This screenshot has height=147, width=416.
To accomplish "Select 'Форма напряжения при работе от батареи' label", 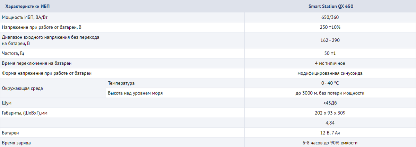I will pos(46,73).
